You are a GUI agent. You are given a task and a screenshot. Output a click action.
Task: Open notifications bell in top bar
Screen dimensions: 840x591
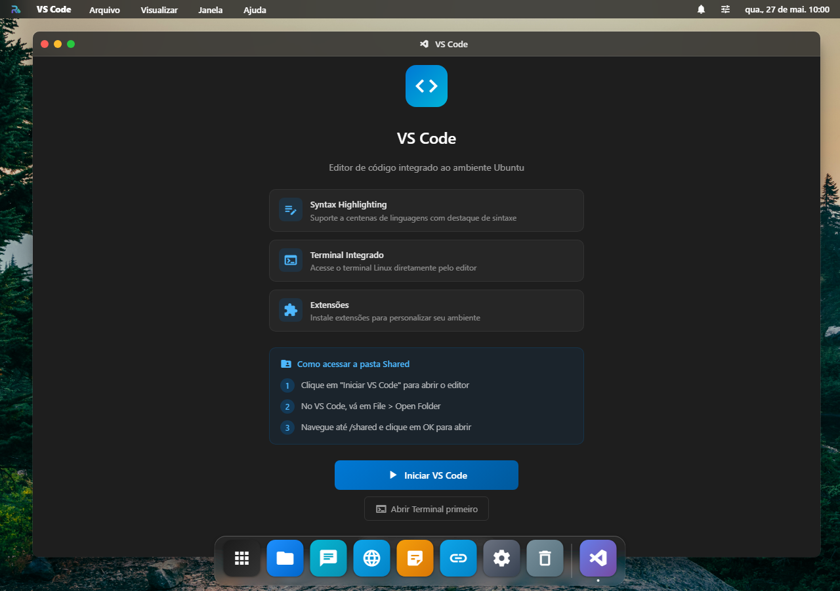coord(701,9)
